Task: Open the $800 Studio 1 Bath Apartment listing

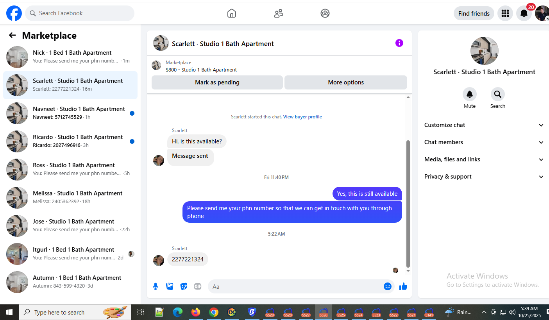Action: point(201,70)
